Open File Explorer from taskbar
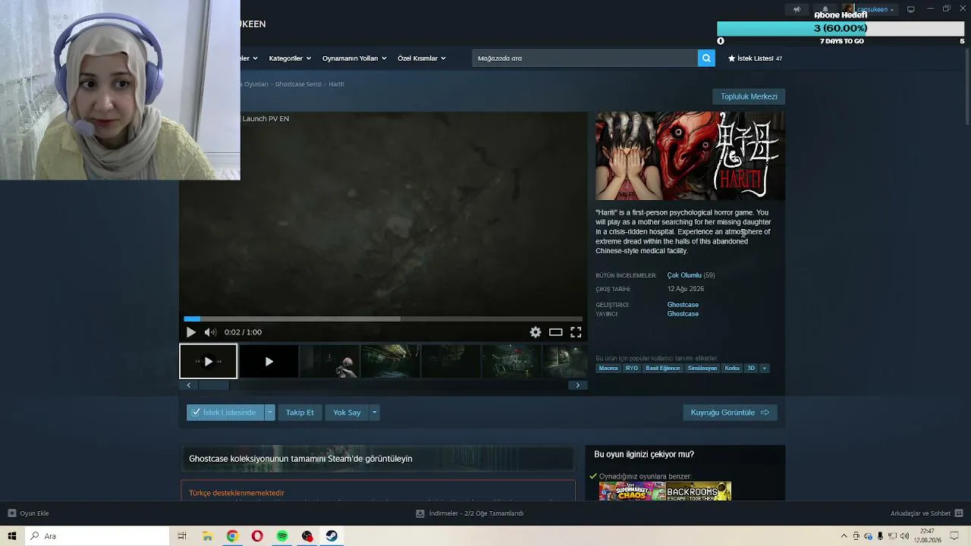 point(207,536)
